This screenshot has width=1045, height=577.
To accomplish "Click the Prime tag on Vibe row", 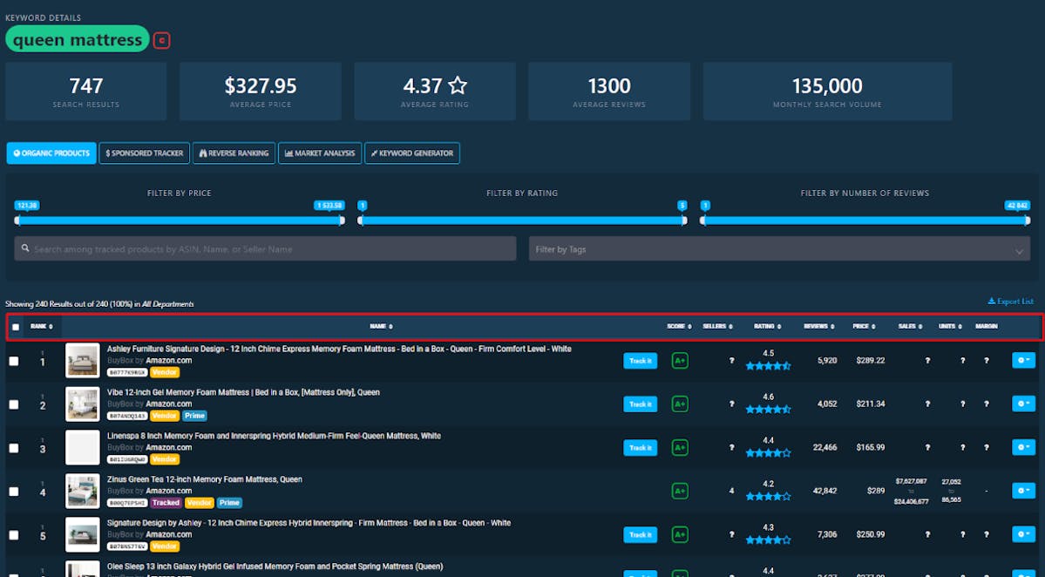I will pyautogui.click(x=194, y=416).
